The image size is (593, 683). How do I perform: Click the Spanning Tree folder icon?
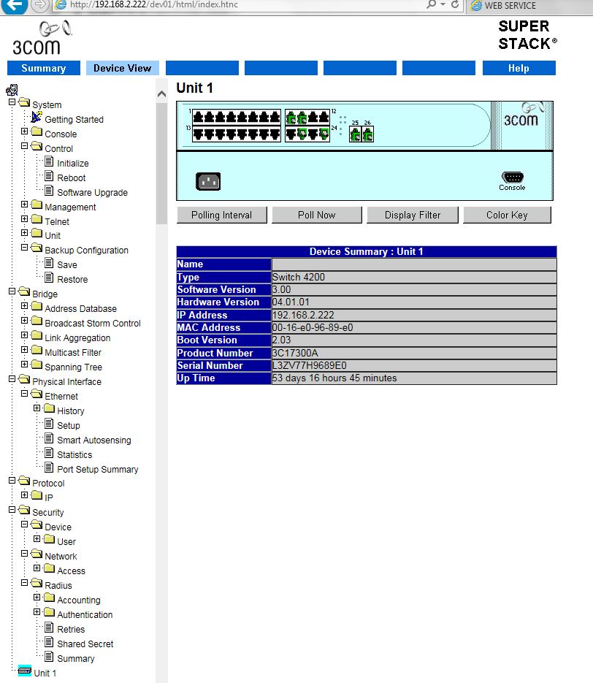coord(37,365)
